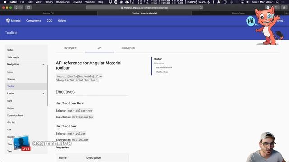
Task: Collapse the Navigation section chevron
Action: [43, 65]
